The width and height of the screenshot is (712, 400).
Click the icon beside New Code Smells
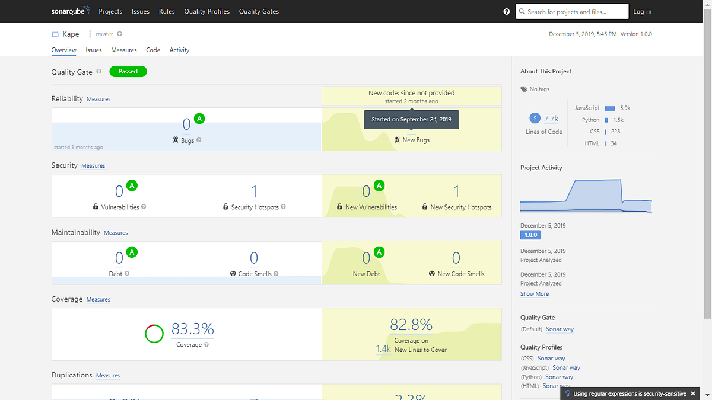point(432,274)
